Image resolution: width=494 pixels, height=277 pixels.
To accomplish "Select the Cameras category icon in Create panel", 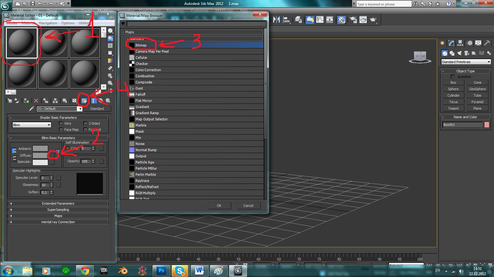I will pos(467,53).
